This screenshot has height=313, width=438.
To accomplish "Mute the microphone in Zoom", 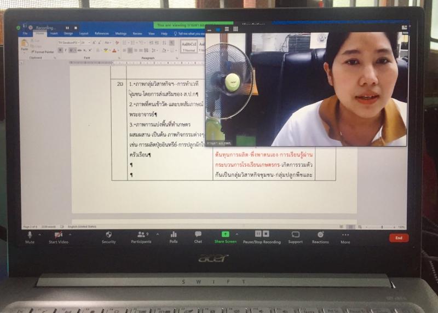I will 30,237.
